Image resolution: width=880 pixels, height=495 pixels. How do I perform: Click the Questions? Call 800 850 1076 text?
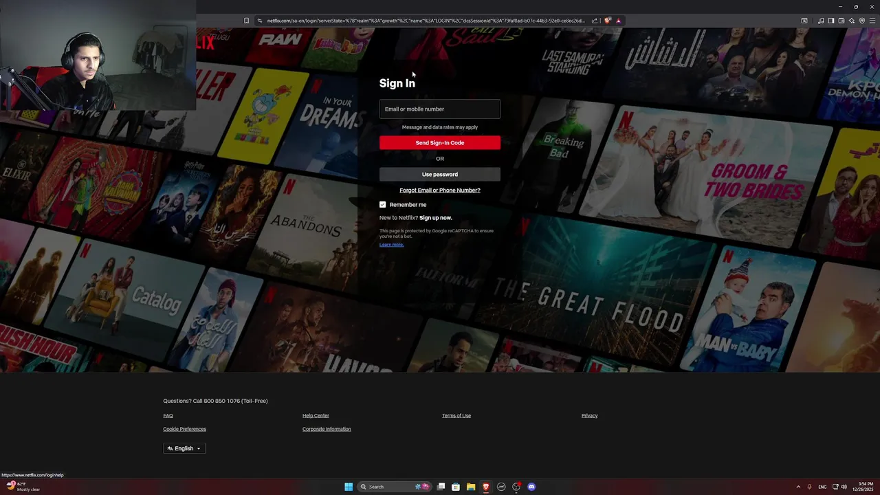[x=215, y=401]
